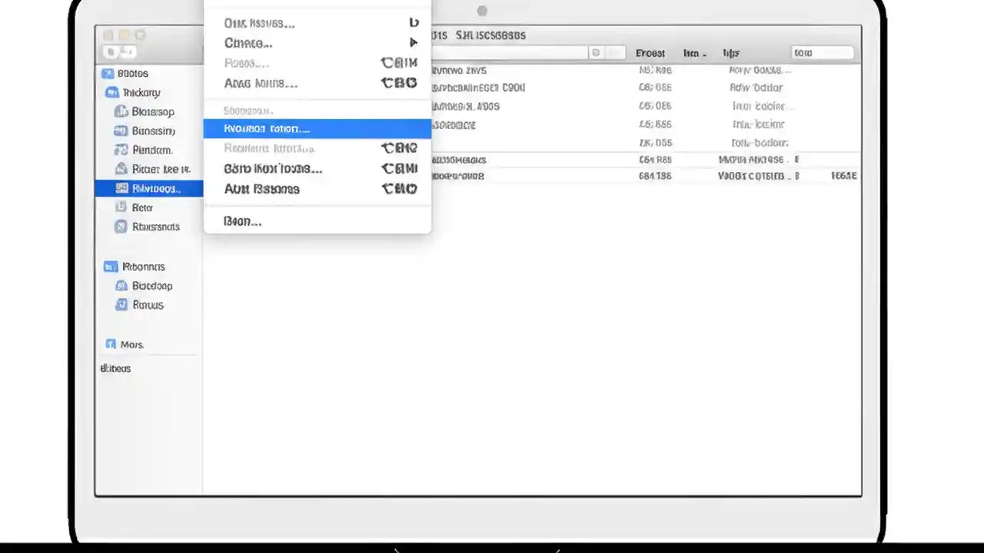Click the Mac computer icon near the sidebar bottom
The height and width of the screenshot is (553, 984).
tap(111, 344)
